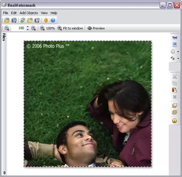Click the Paste clipboard icon

tap(175, 90)
